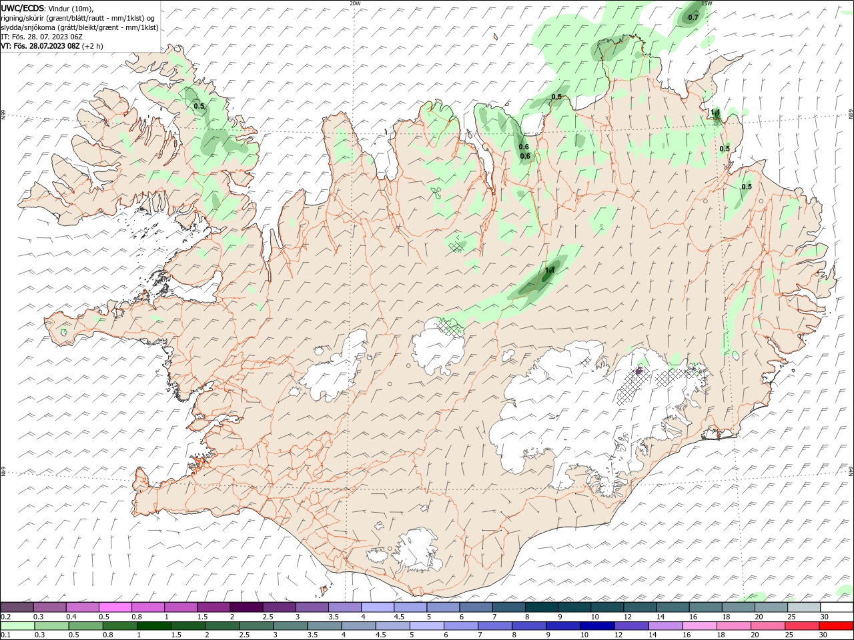
Task: Select the violet lower swatch starting at 12
Action: [630, 626]
